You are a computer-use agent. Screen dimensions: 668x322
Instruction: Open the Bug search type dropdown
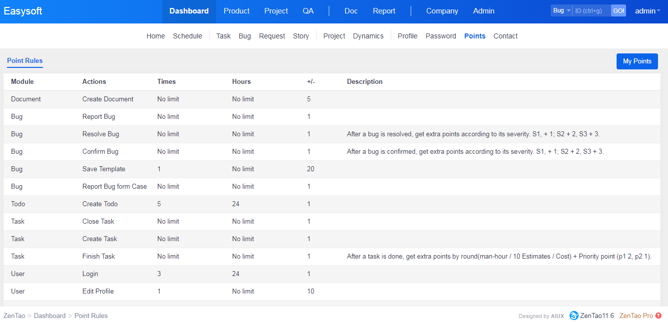click(561, 10)
